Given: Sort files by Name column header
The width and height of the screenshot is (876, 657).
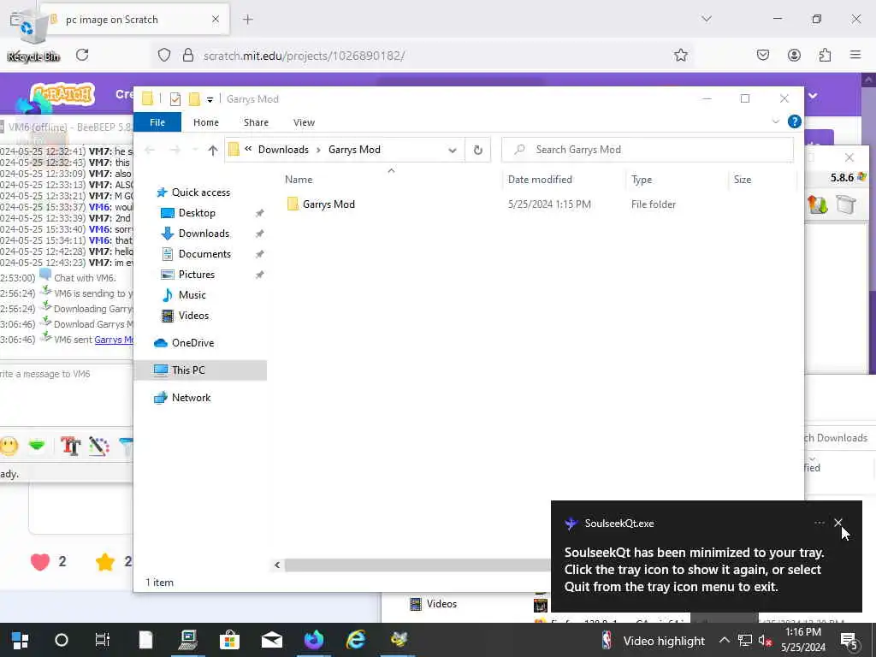Looking at the screenshot, I should (299, 180).
